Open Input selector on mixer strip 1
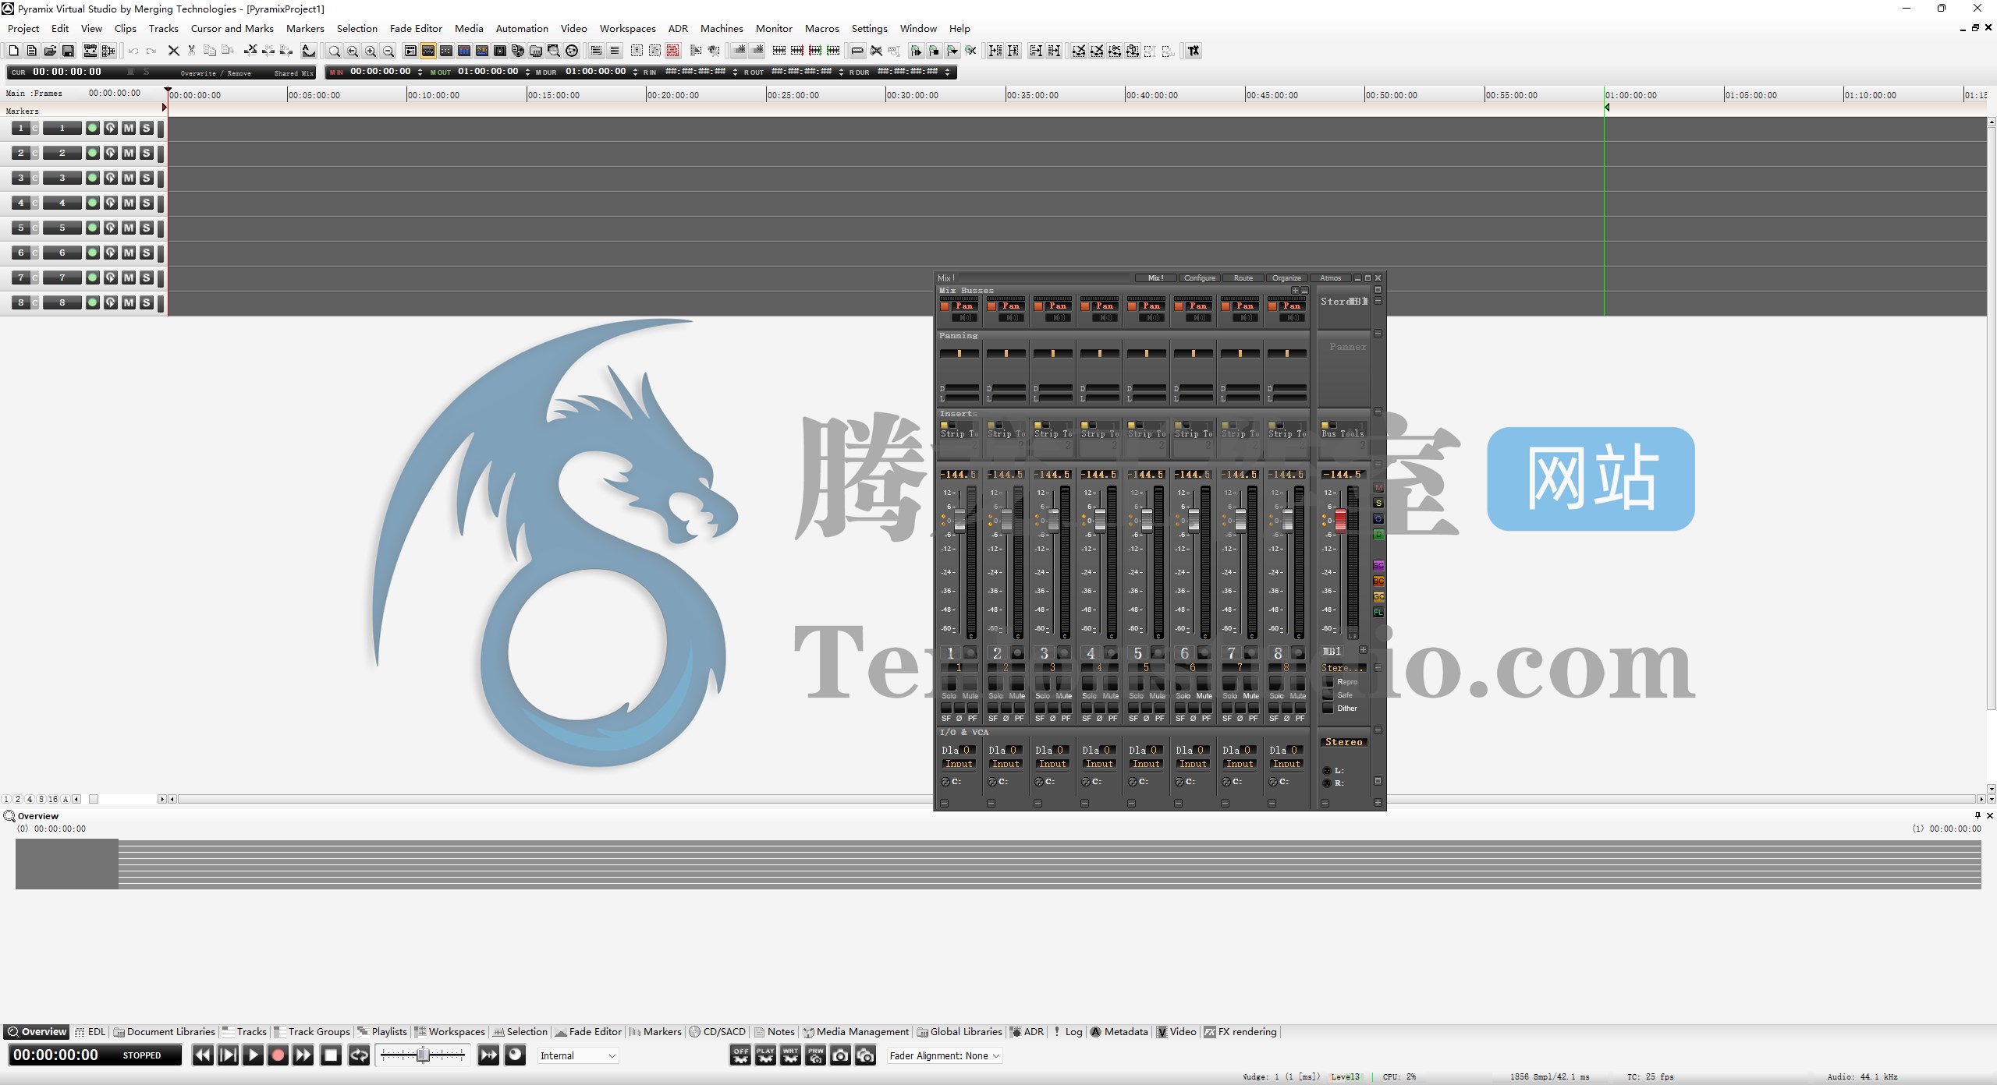The width and height of the screenshot is (1997, 1085). tap(959, 765)
